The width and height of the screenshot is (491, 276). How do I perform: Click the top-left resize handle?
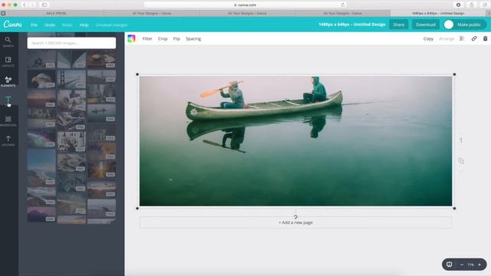coord(137,74)
